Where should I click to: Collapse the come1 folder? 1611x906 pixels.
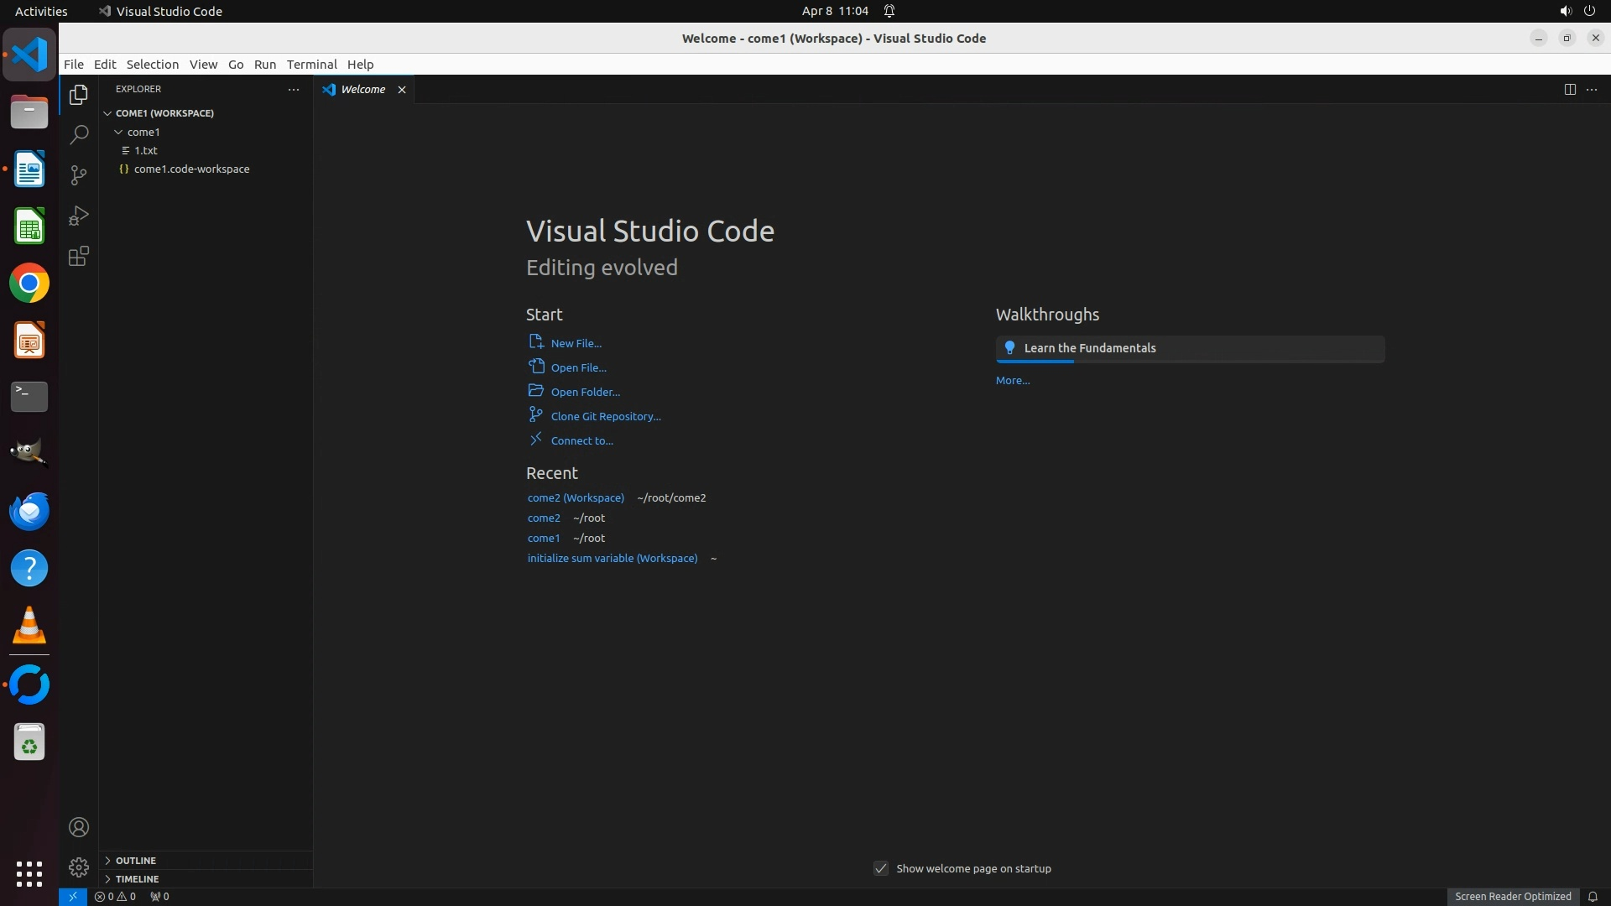(119, 132)
